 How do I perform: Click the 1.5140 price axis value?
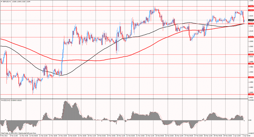click(251, 31)
